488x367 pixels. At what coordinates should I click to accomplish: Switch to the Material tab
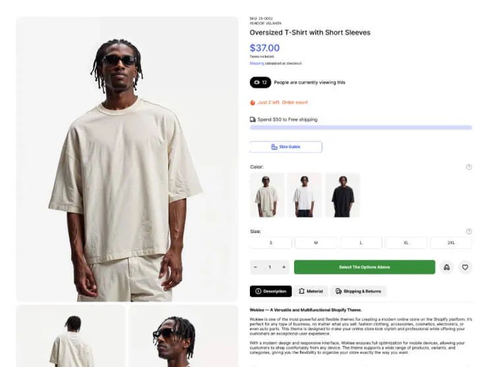(x=311, y=291)
